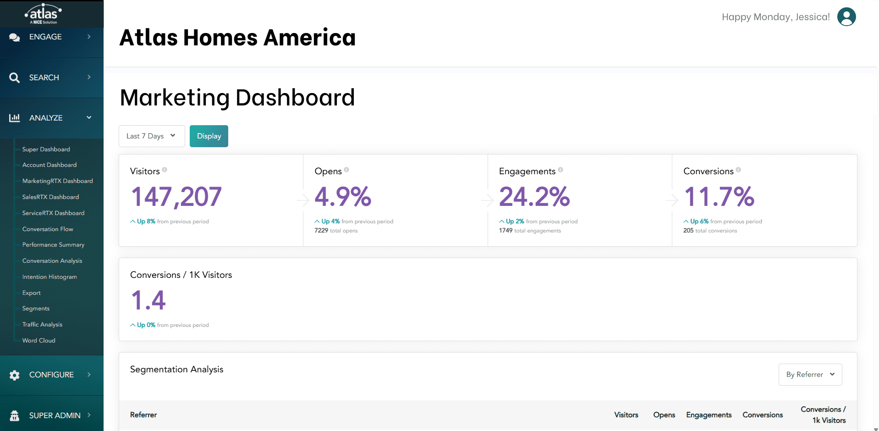
Task: Click the 4.9% opens value
Action: pyautogui.click(x=343, y=197)
